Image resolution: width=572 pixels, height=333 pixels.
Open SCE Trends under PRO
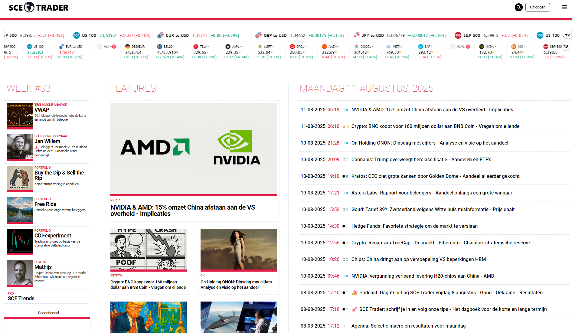(21, 299)
